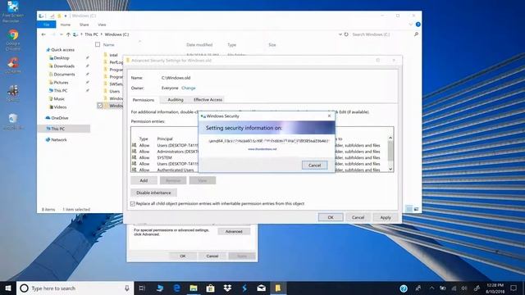Click the Search Windows (C:) field
The height and width of the screenshot is (295, 525).
coord(381,34)
